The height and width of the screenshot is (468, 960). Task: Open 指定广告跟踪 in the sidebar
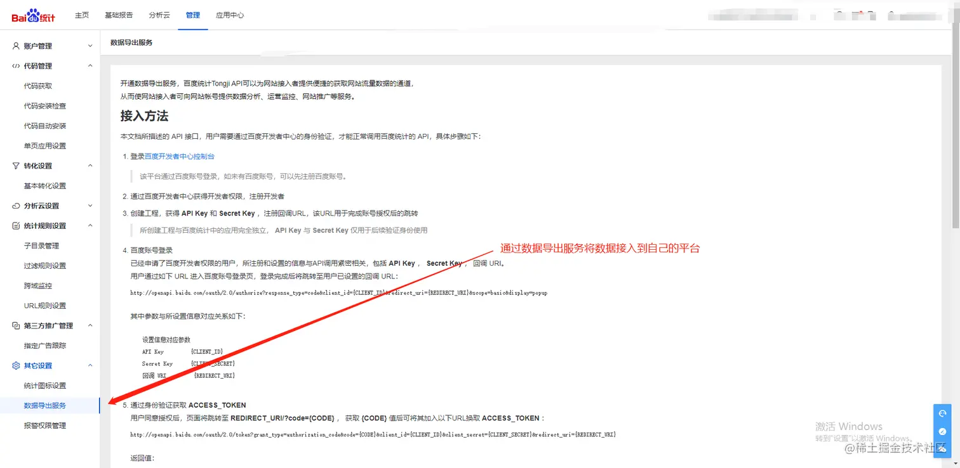tap(45, 346)
